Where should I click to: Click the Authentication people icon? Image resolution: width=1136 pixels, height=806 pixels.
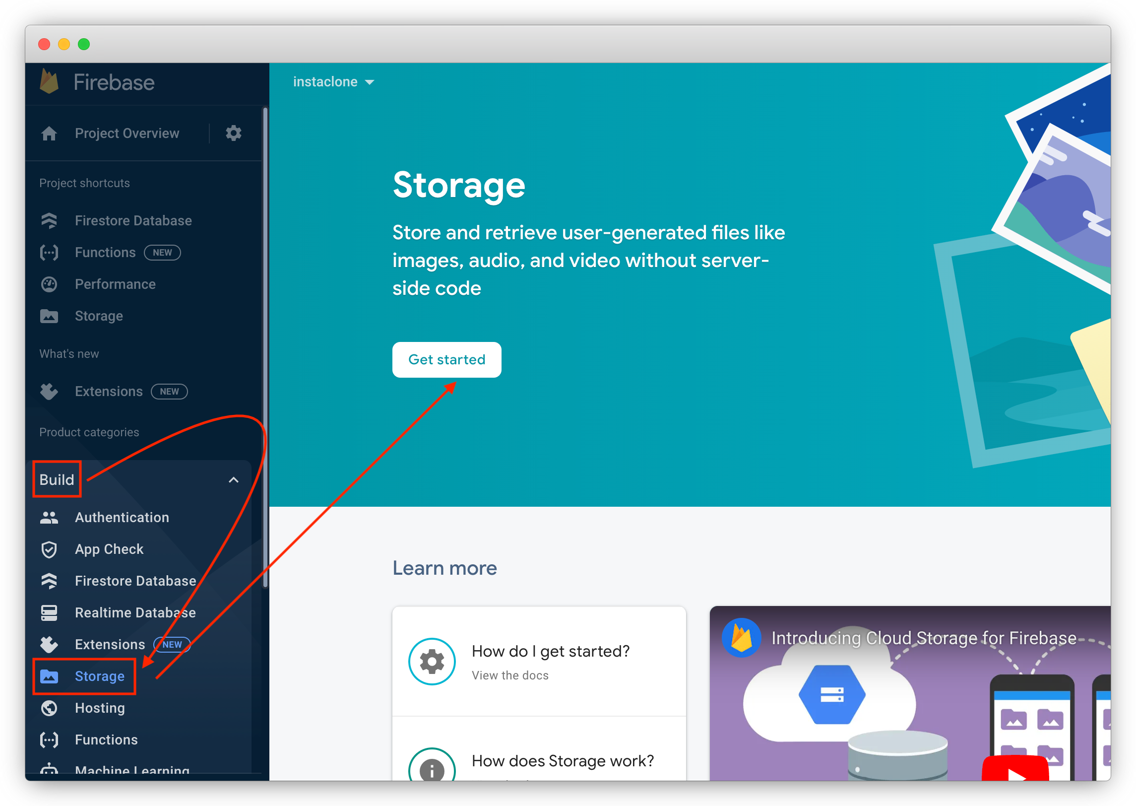coord(49,518)
